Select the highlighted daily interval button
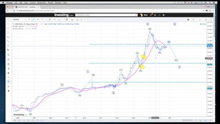Image resolution: width=220 pixels, height=124 pixels. pyautogui.click(x=33, y=20)
